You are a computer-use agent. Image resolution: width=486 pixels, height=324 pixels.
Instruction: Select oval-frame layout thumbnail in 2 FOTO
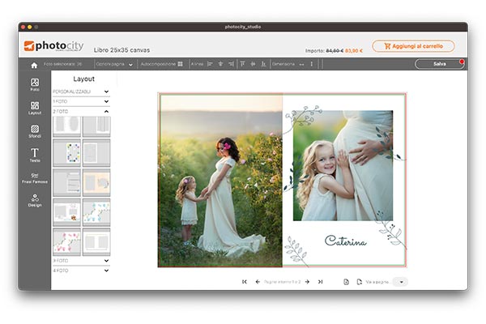point(66,126)
